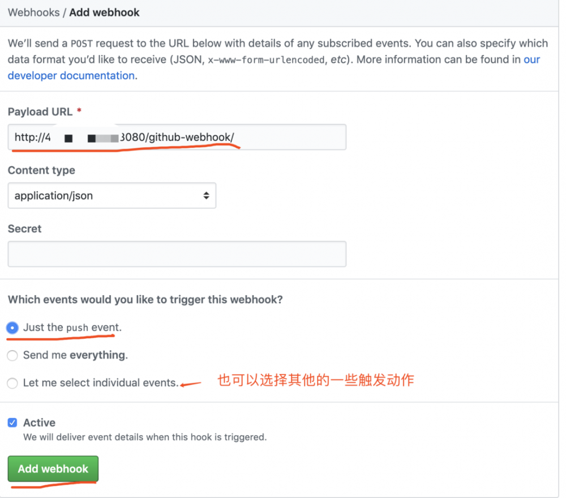566x498 pixels.
Task: Click the required asterisk next to Payload URL
Action: click(x=78, y=112)
